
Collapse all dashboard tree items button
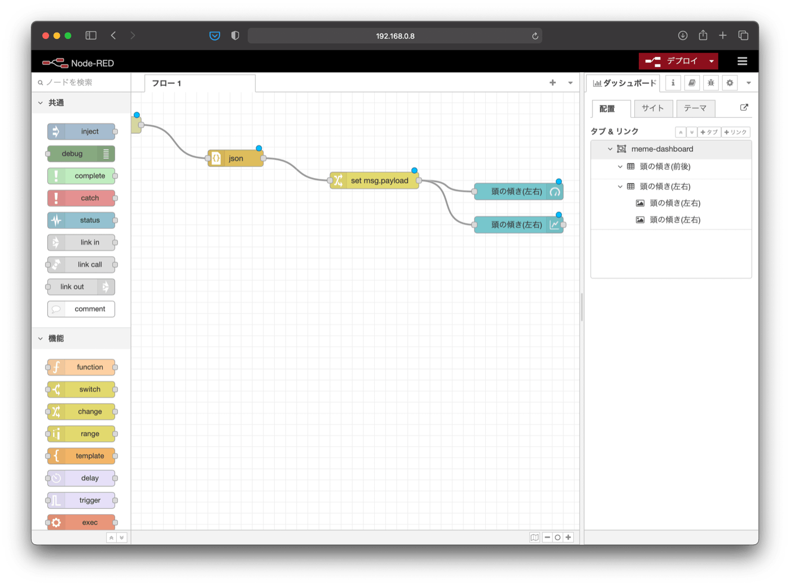(x=681, y=132)
